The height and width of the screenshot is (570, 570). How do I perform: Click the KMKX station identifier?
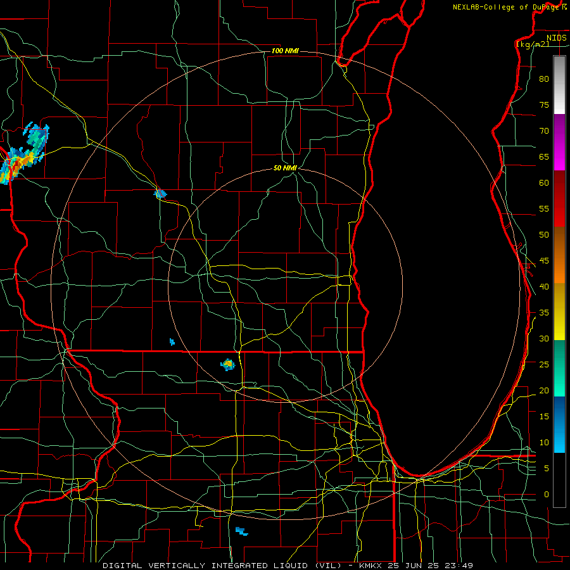(x=370, y=566)
